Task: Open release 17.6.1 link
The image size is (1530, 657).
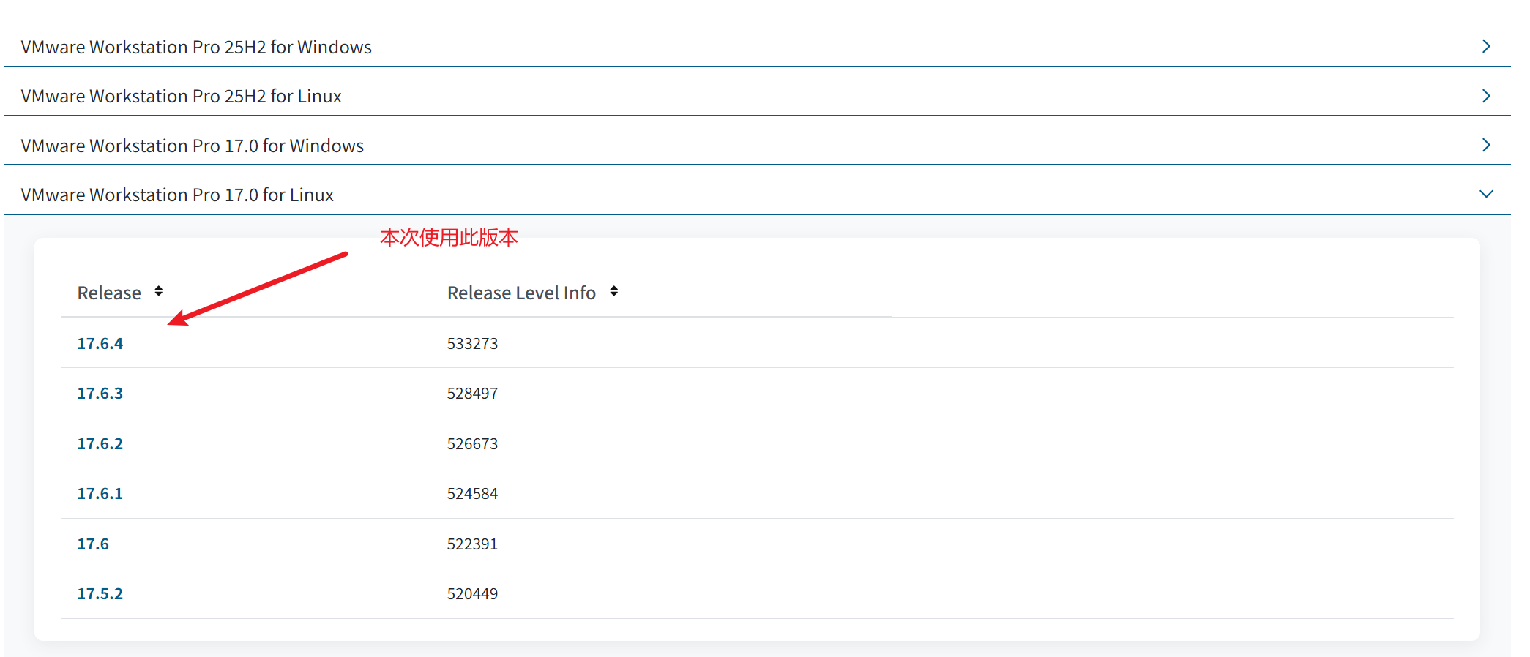Action: [100, 493]
